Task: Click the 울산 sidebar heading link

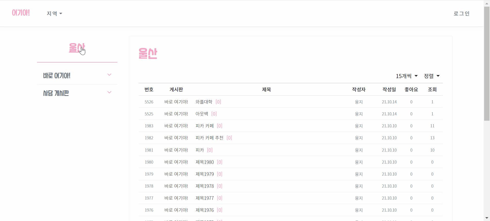Action: point(77,48)
